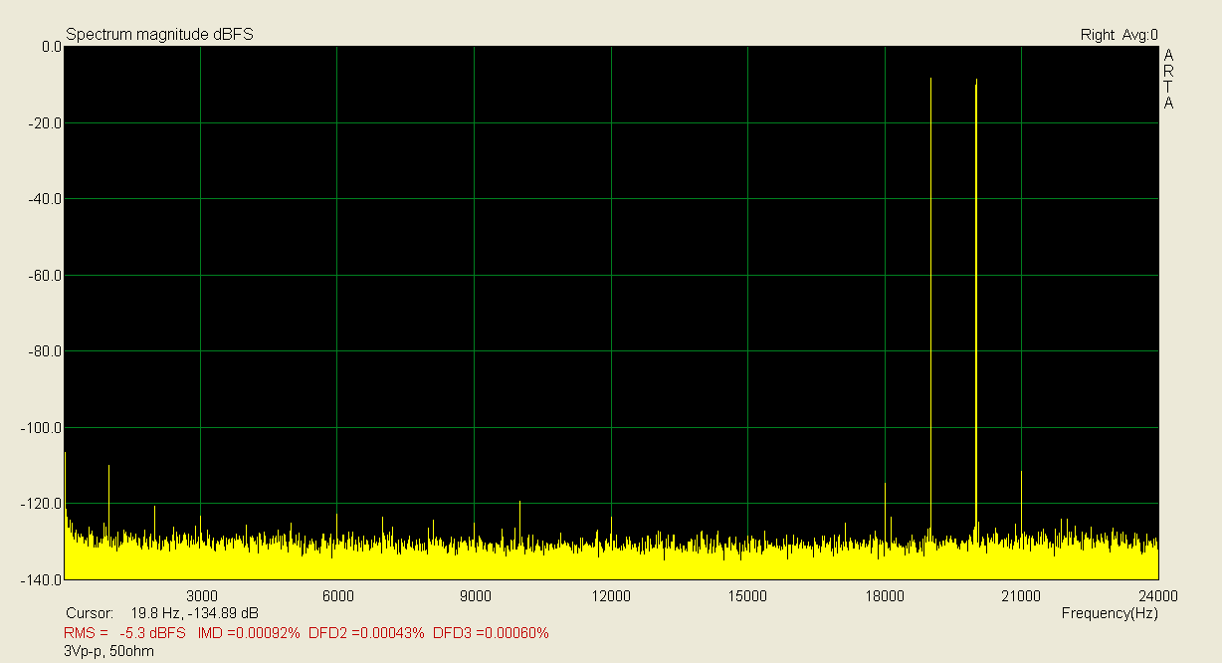Click the '3Vp-p, 50ohm' note text
Screen dimensions: 1222x663
coord(108,651)
